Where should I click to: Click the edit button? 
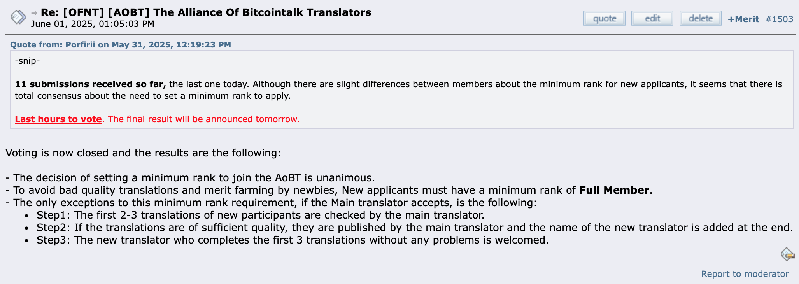652,18
